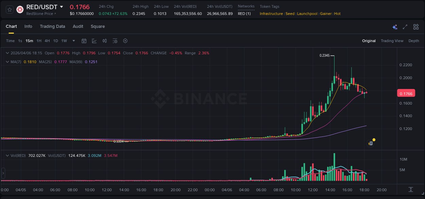The height and width of the screenshot is (199, 425).
Task: Open the RED/USDT pair selector dropdown
Action: pyautogui.click(x=61, y=7)
